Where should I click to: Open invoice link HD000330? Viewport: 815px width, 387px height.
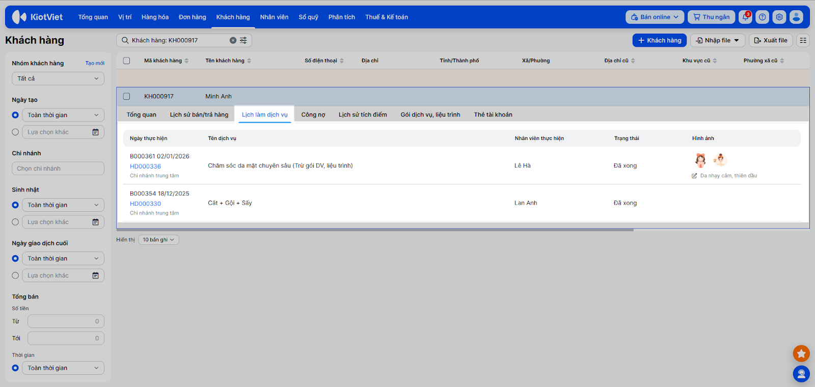click(x=145, y=204)
